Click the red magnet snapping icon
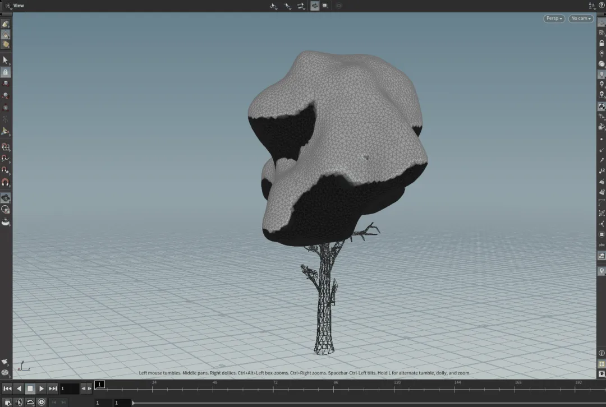Image resolution: width=606 pixels, height=407 pixels. click(x=6, y=183)
